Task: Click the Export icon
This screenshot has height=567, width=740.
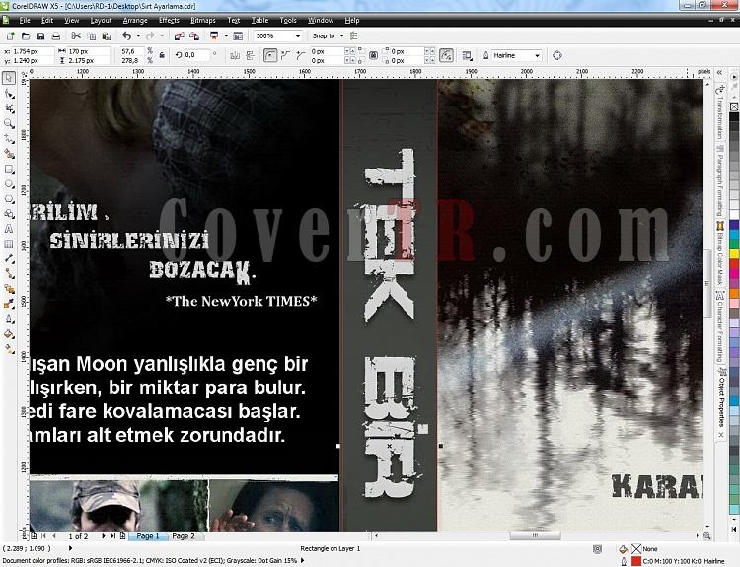Action: click(194, 35)
